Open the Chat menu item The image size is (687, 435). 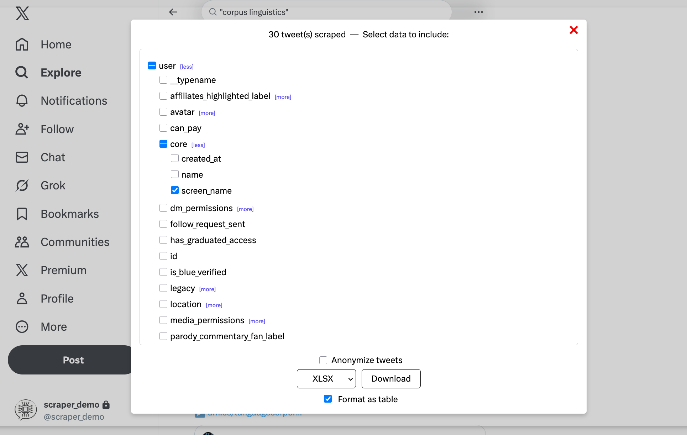point(53,157)
